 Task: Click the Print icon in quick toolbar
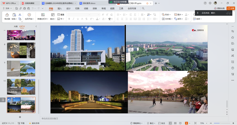click(25, 9)
